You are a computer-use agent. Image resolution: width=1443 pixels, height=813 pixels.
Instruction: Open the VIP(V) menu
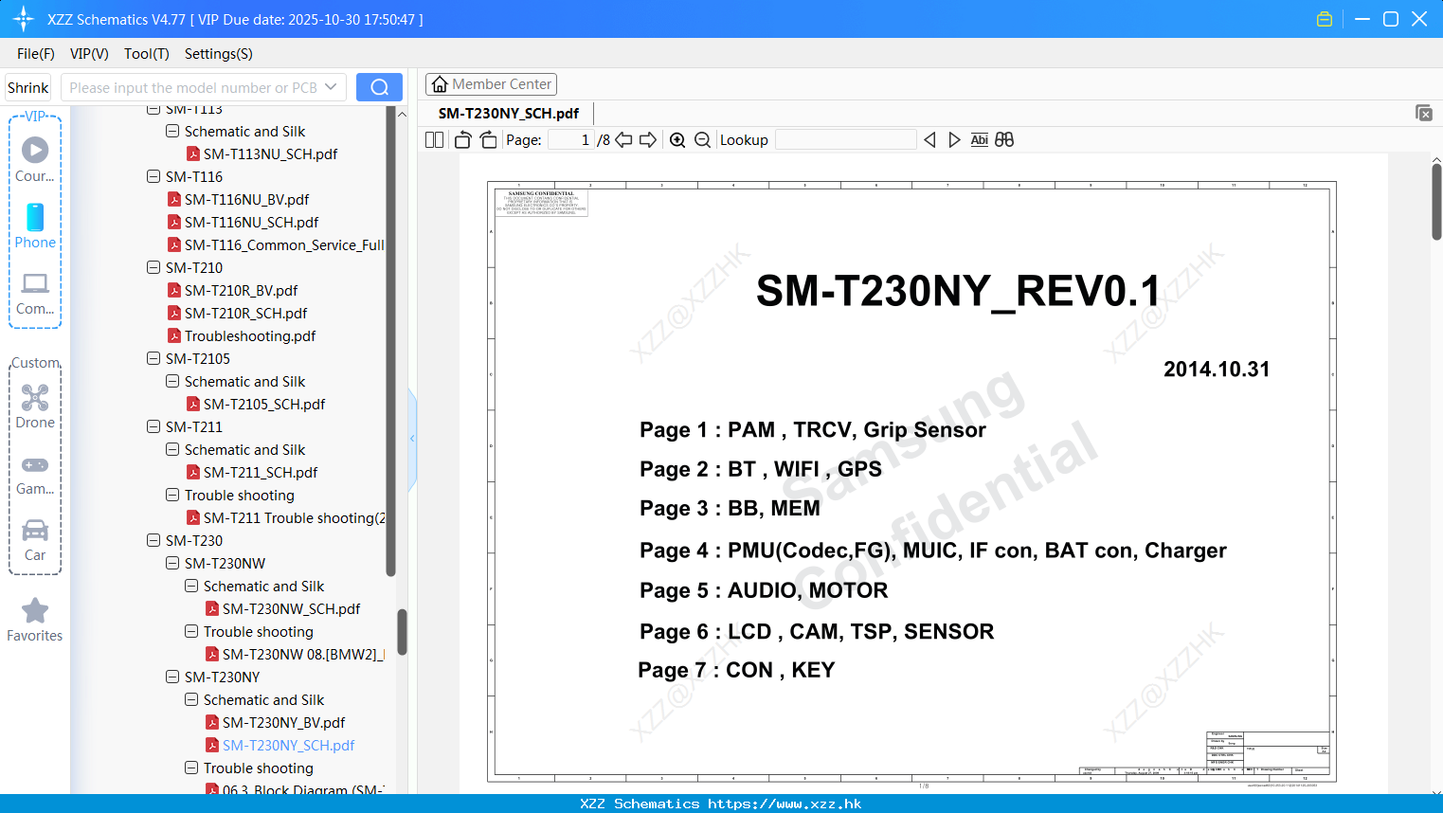coord(89,54)
